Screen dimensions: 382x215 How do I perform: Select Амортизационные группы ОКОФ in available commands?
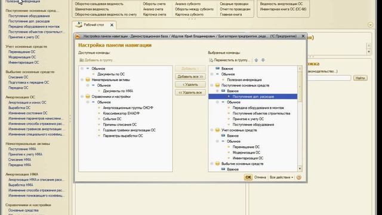(x=128, y=107)
